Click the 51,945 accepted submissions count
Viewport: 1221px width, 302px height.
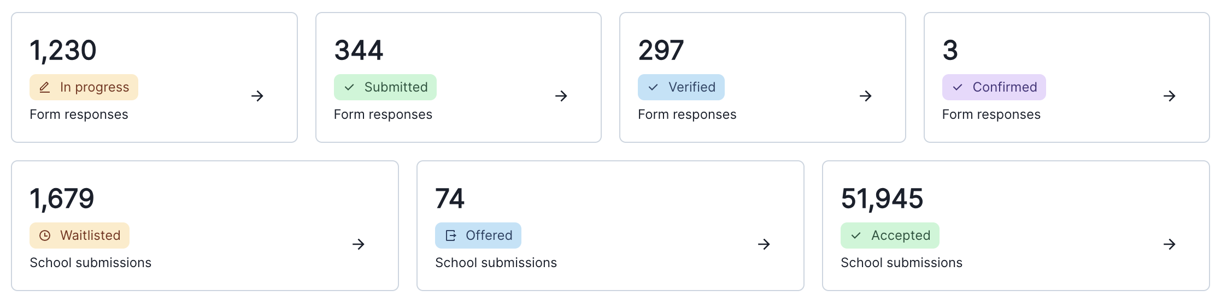coord(882,198)
